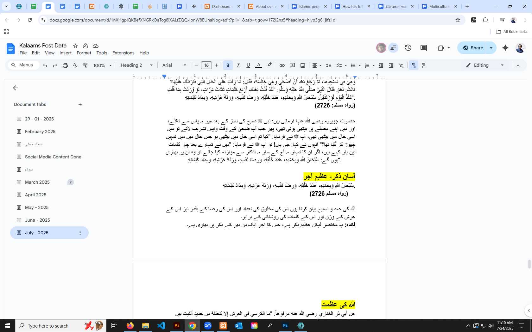Open July - 2025 tab options menu
The height and width of the screenshot is (332, 532).
coord(80,233)
